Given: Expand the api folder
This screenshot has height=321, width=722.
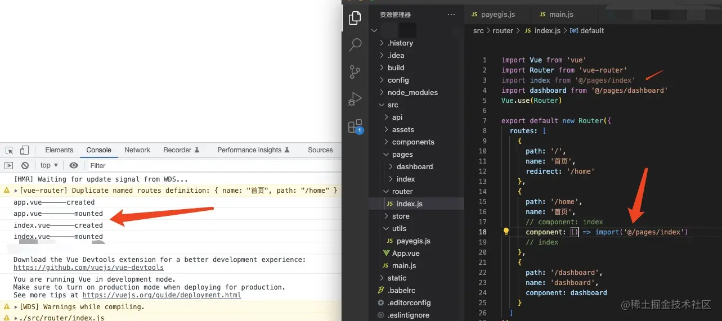Looking at the screenshot, I should click(x=416, y=117).
